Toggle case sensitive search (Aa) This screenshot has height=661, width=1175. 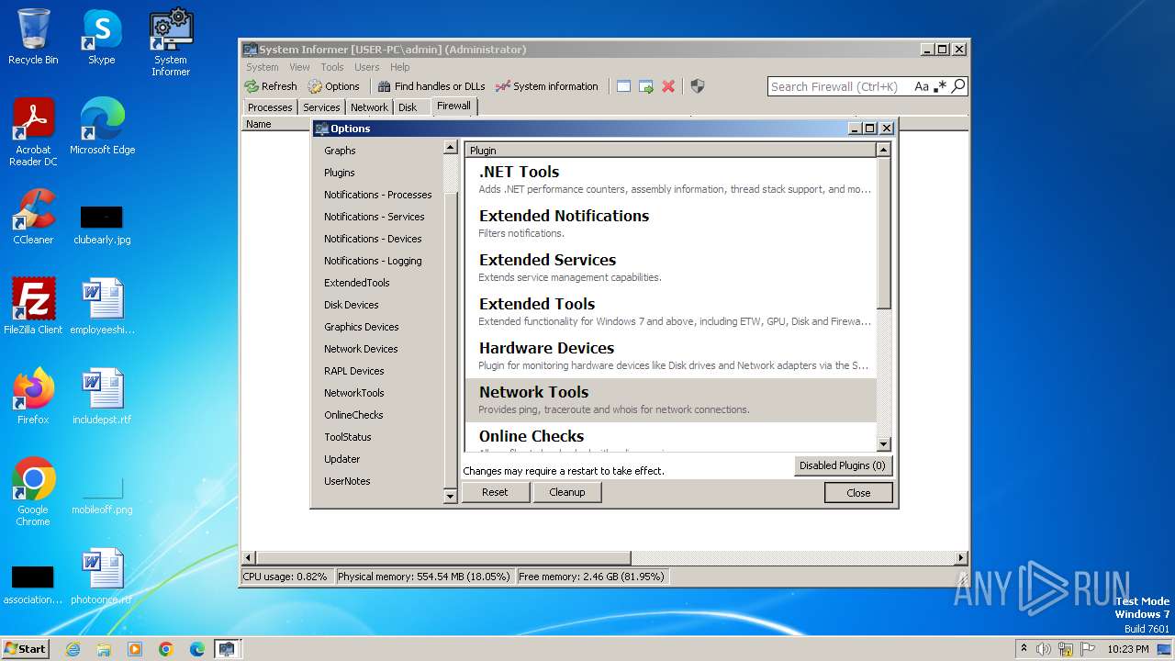pyautogui.click(x=922, y=86)
